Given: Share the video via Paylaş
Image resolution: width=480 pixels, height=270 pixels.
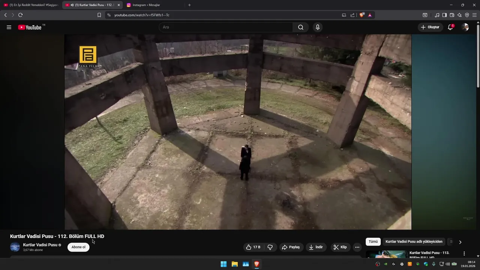Looking at the screenshot, I should (291, 247).
